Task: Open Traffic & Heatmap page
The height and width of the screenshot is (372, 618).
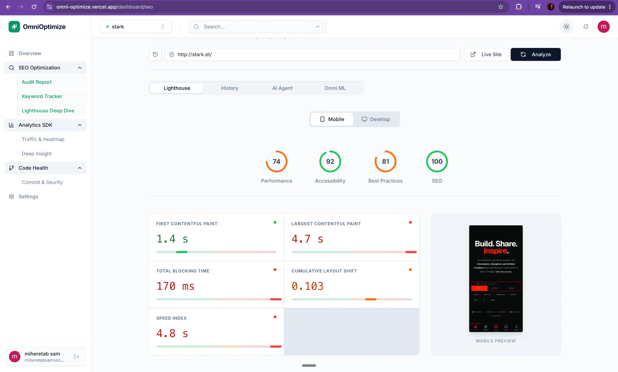Action: tap(52, 139)
